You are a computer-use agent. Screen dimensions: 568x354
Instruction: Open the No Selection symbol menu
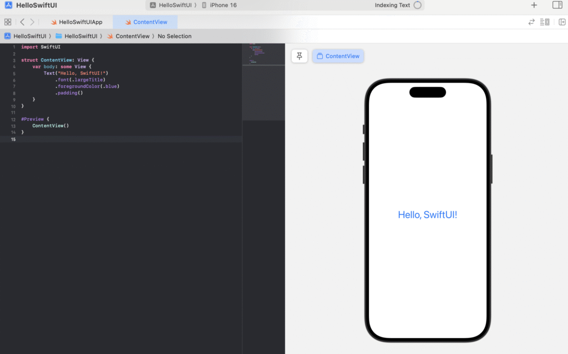(x=174, y=36)
